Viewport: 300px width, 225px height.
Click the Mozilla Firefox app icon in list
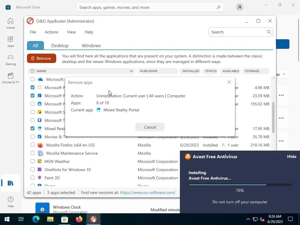(40, 145)
